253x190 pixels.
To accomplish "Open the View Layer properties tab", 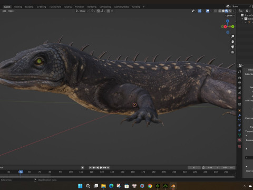I will pos(239,88).
